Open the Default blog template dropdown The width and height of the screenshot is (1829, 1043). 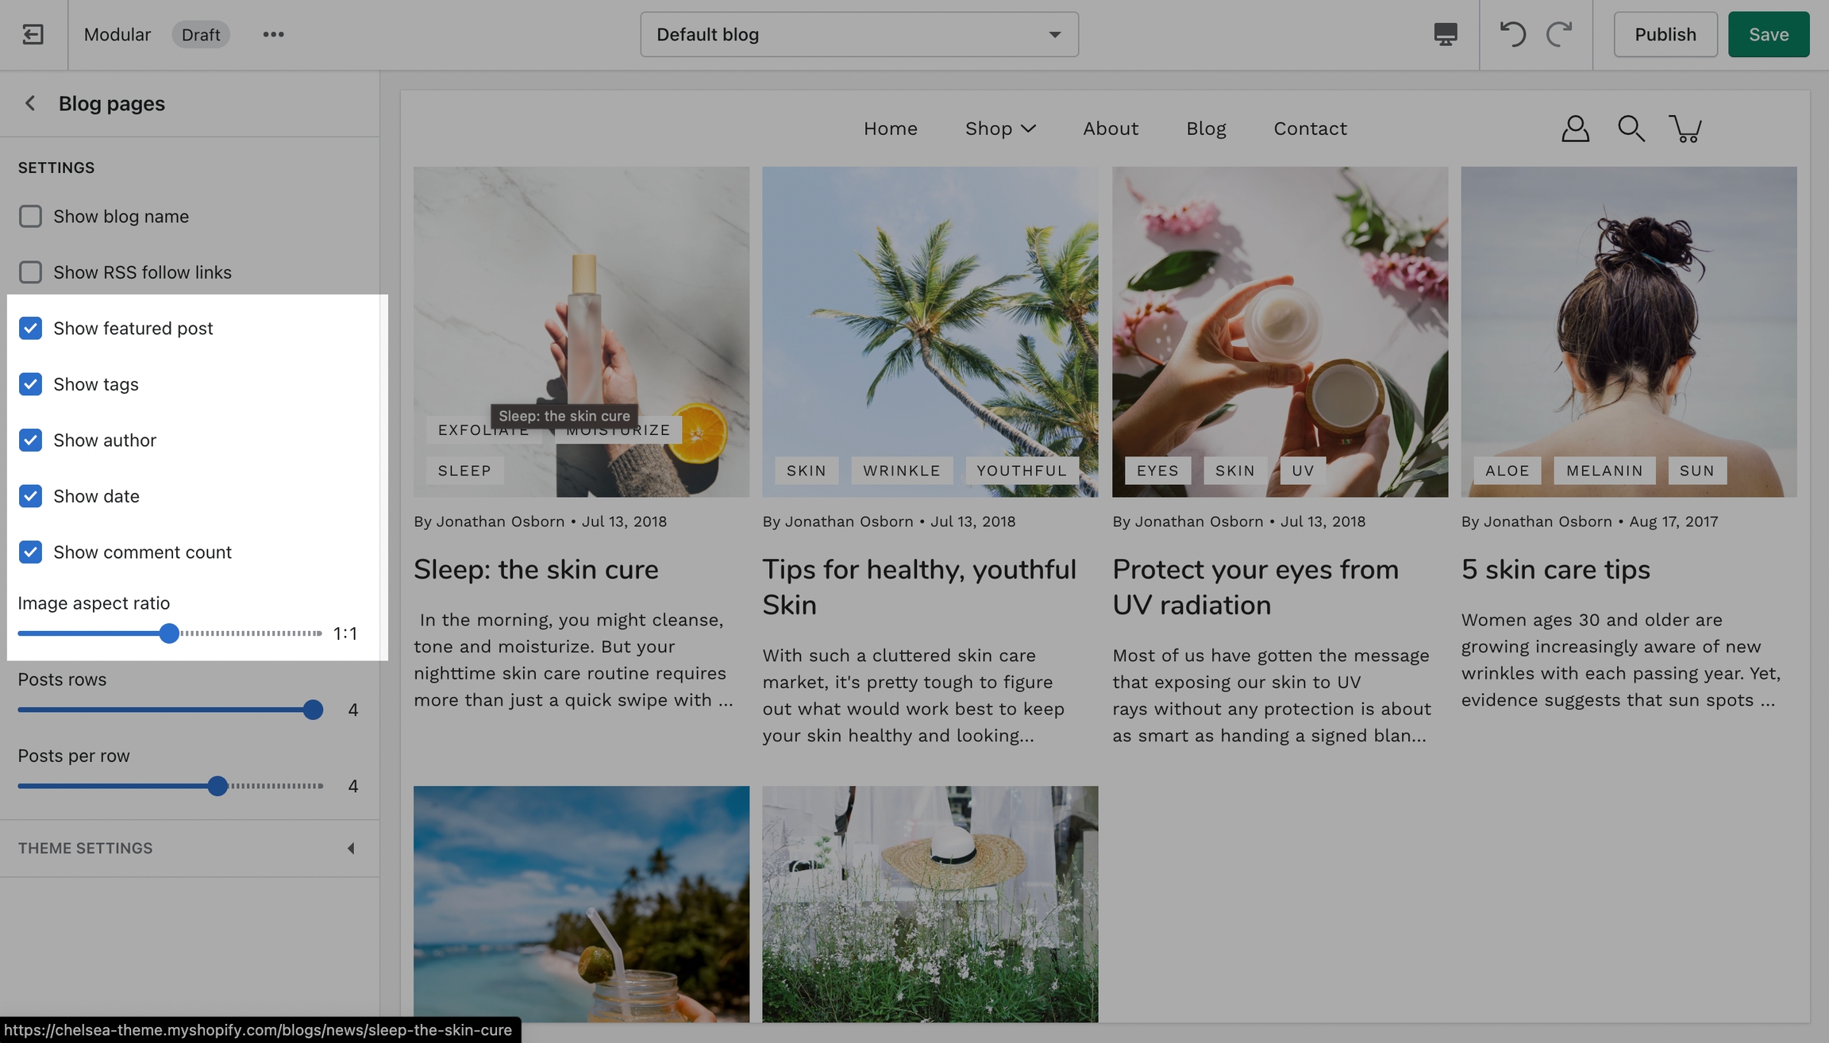click(859, 34)
